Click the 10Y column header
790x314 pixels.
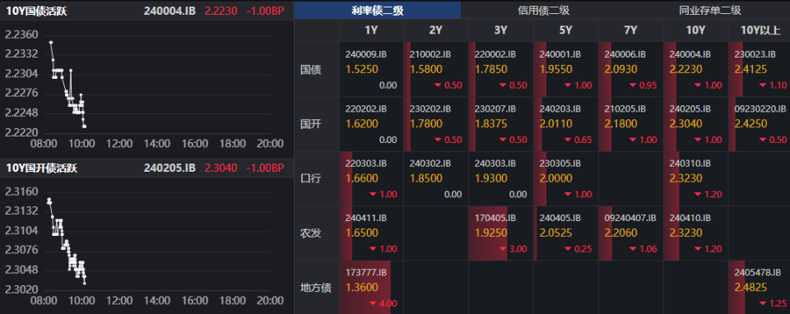pyautogui.click(x=695, y=30)
